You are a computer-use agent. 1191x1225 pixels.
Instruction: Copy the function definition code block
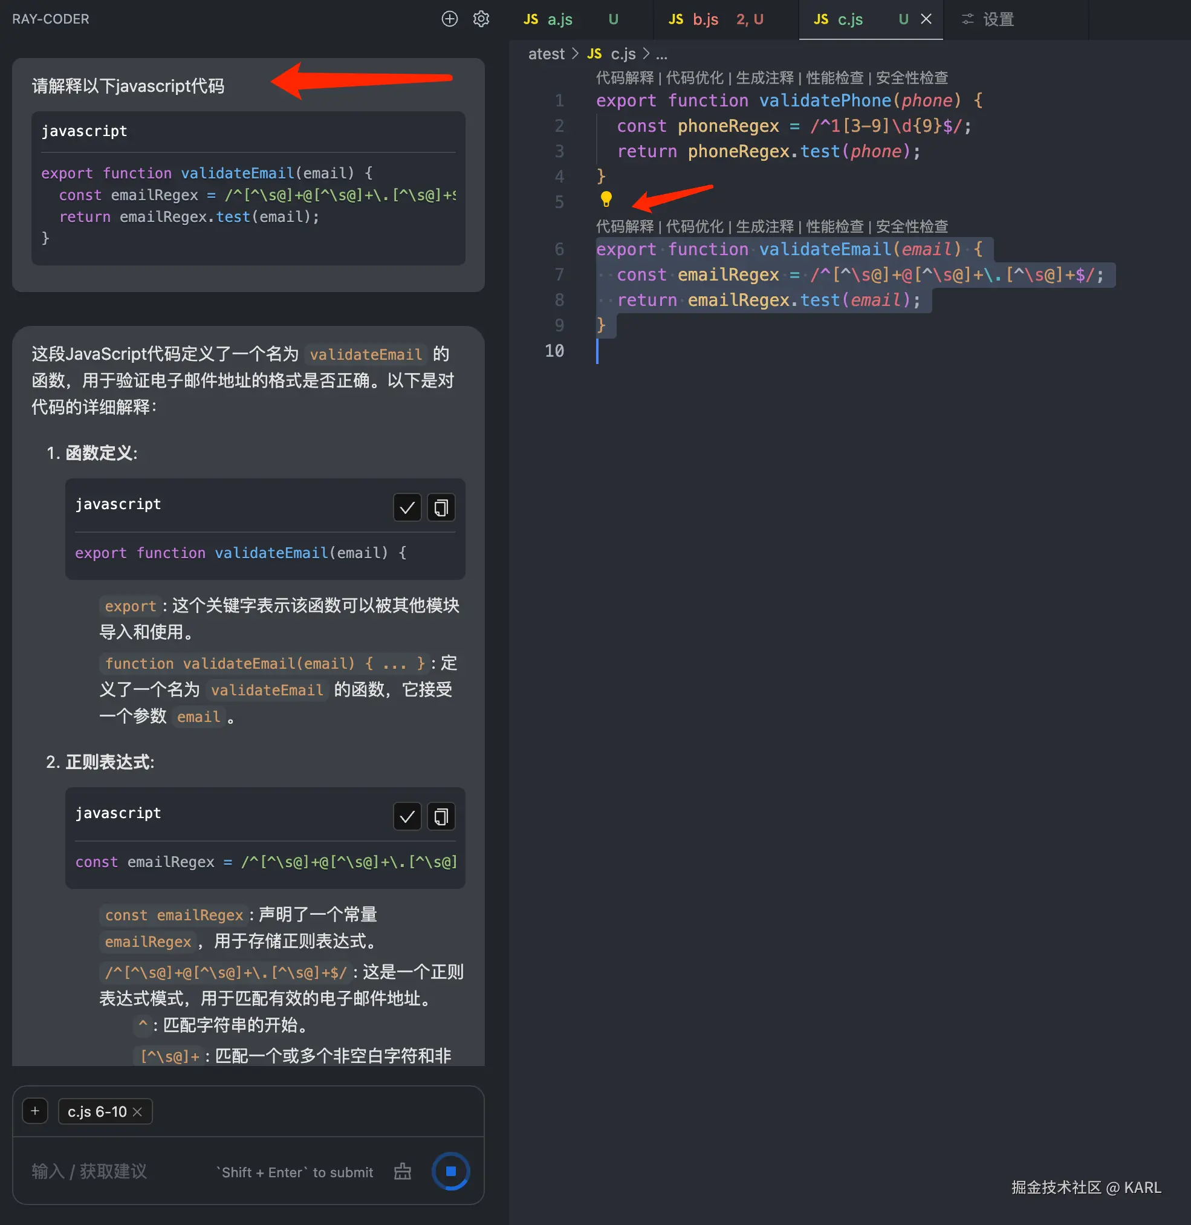[441, 507]
